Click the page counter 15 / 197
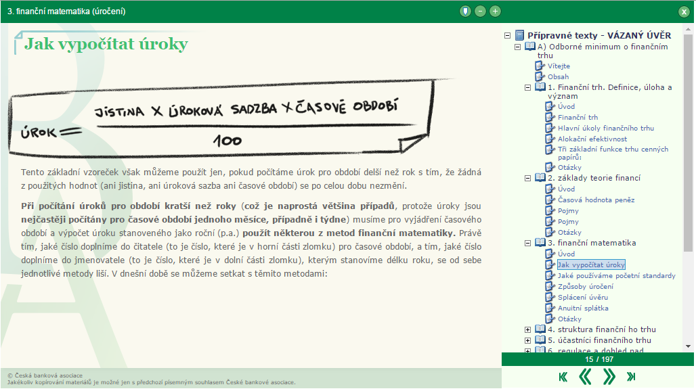This screenshot has height=391, width=696. (599, 359)
